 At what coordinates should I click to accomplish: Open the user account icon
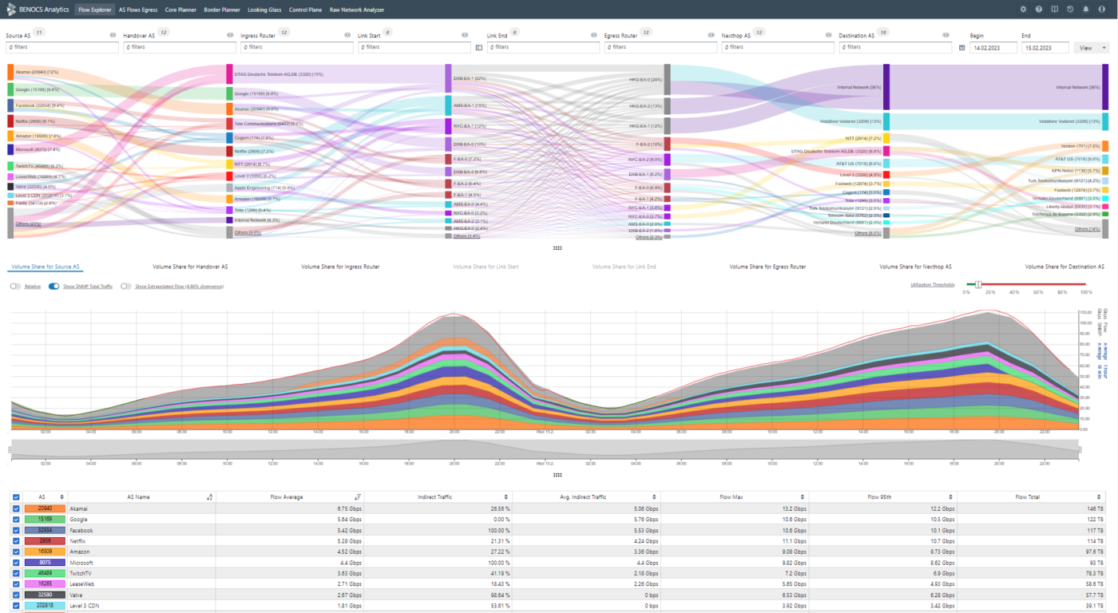1101,10
